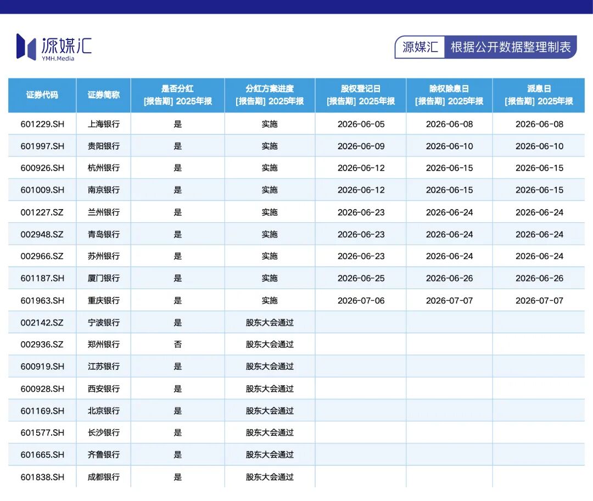Click the 证券简称 column header
The image size is (593, 501).
(104, 95)
